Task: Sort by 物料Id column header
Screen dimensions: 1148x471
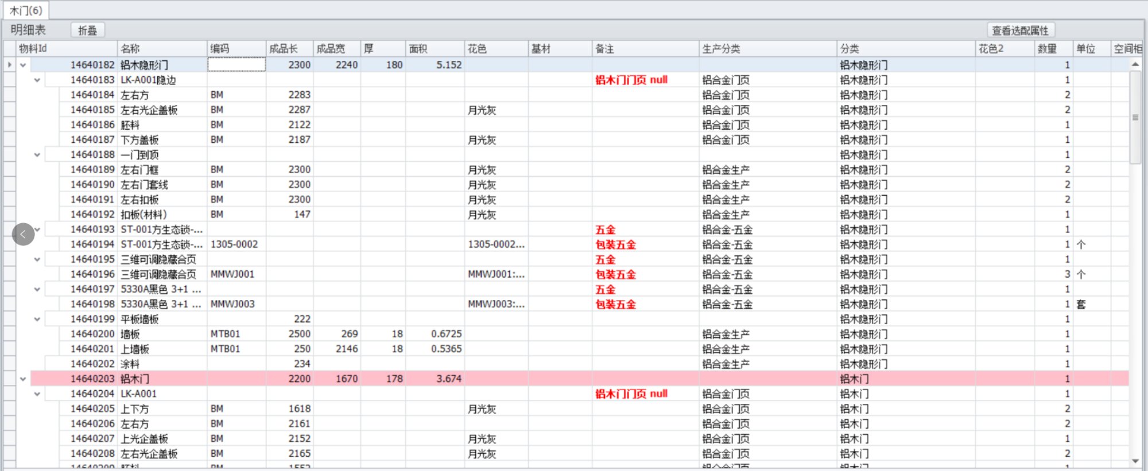Action: 67,49
